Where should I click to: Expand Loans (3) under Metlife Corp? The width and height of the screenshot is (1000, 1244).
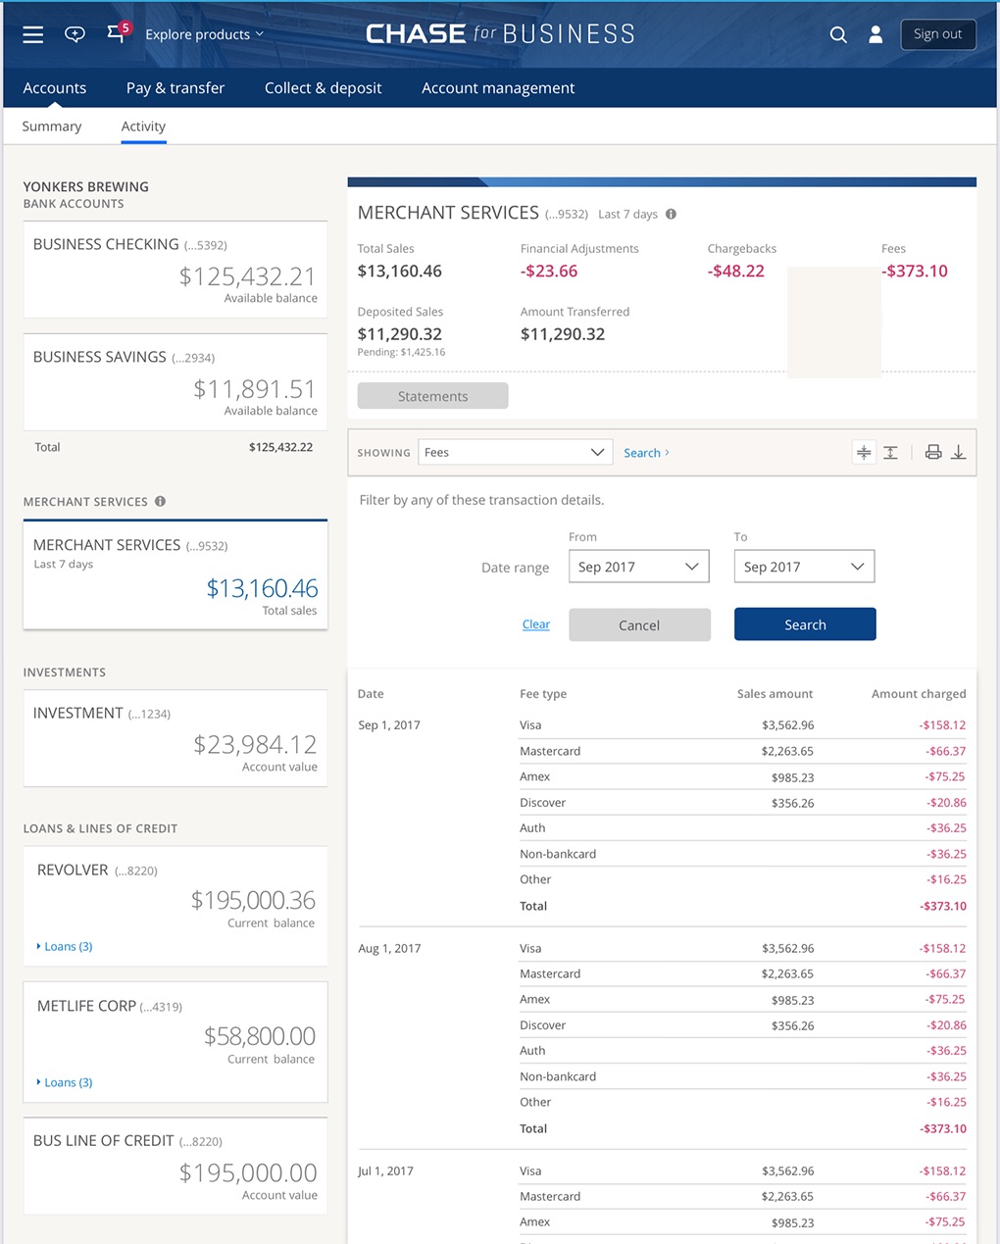[65, 1082]
